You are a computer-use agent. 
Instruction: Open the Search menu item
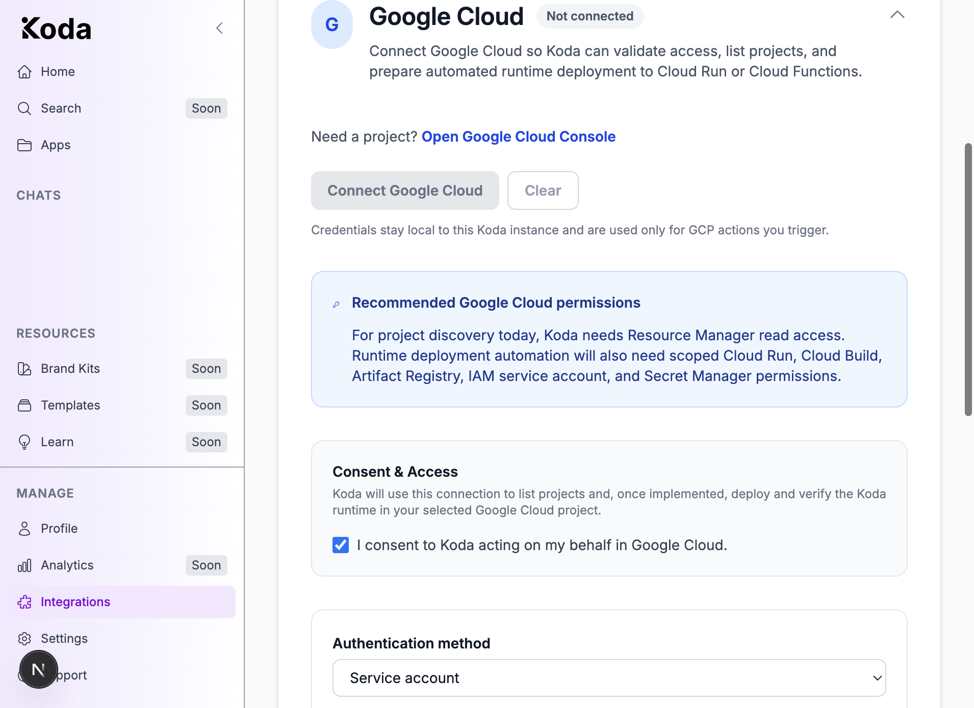point(121,108)
